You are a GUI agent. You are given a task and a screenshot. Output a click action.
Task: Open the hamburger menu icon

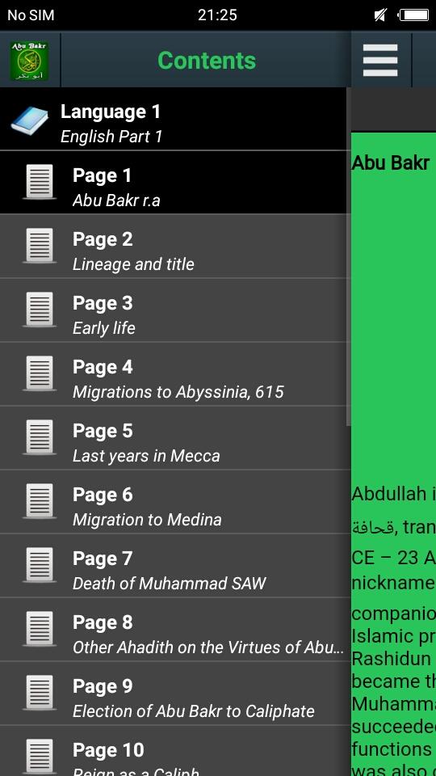(x=380, y=61)
